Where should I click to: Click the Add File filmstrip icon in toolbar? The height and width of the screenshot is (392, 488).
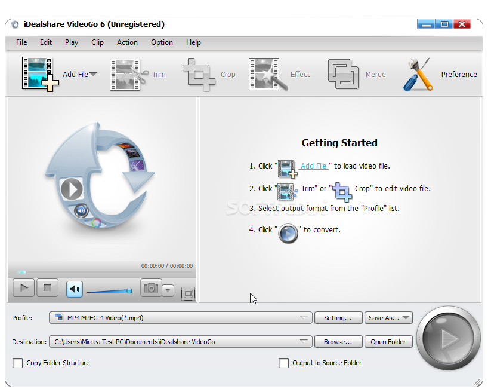point(40,74)
